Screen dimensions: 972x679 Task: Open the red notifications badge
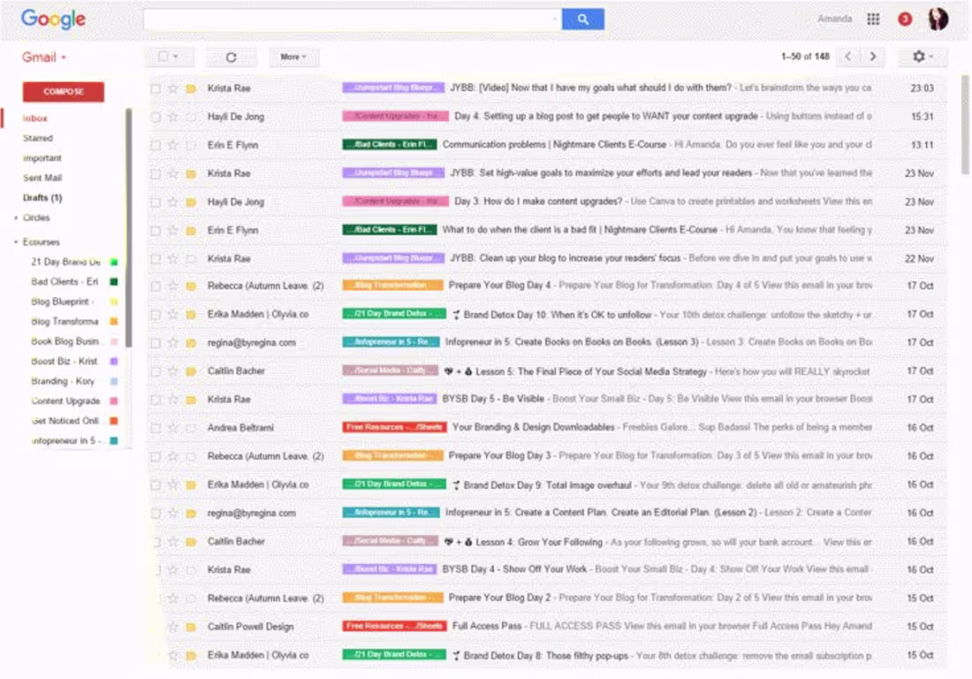[905, 19]
